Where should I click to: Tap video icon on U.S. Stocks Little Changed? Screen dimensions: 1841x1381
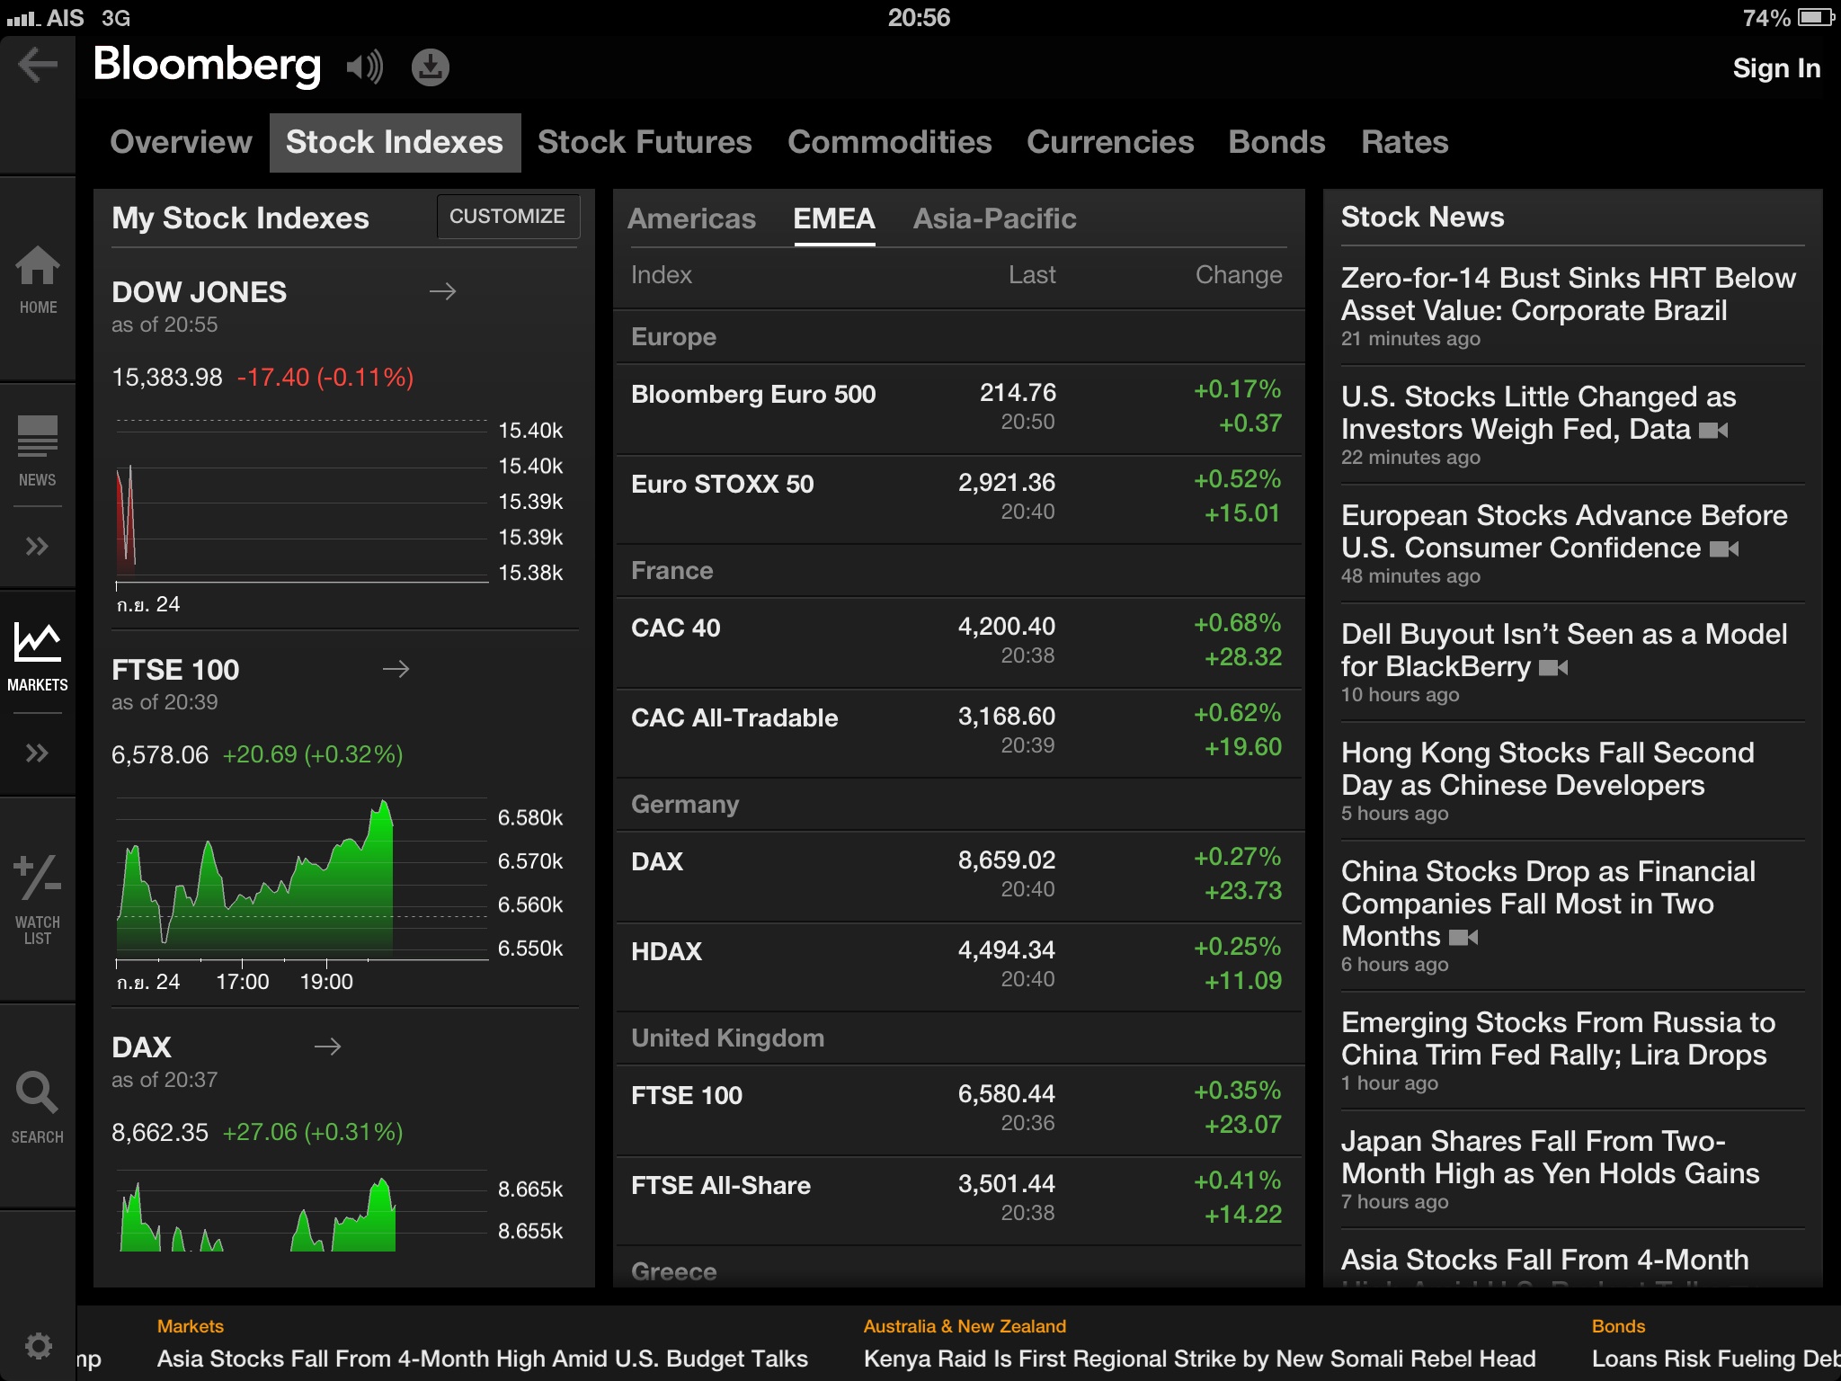pyautogui.click(x=1713, y=431)
